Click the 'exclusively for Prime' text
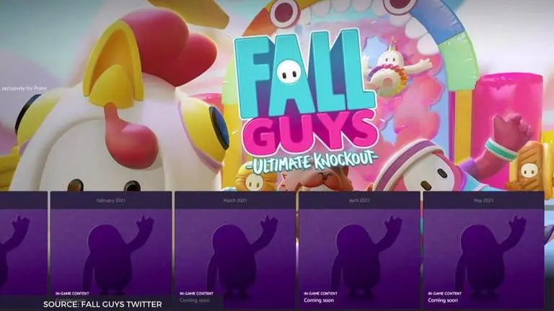 coord(24,89)
